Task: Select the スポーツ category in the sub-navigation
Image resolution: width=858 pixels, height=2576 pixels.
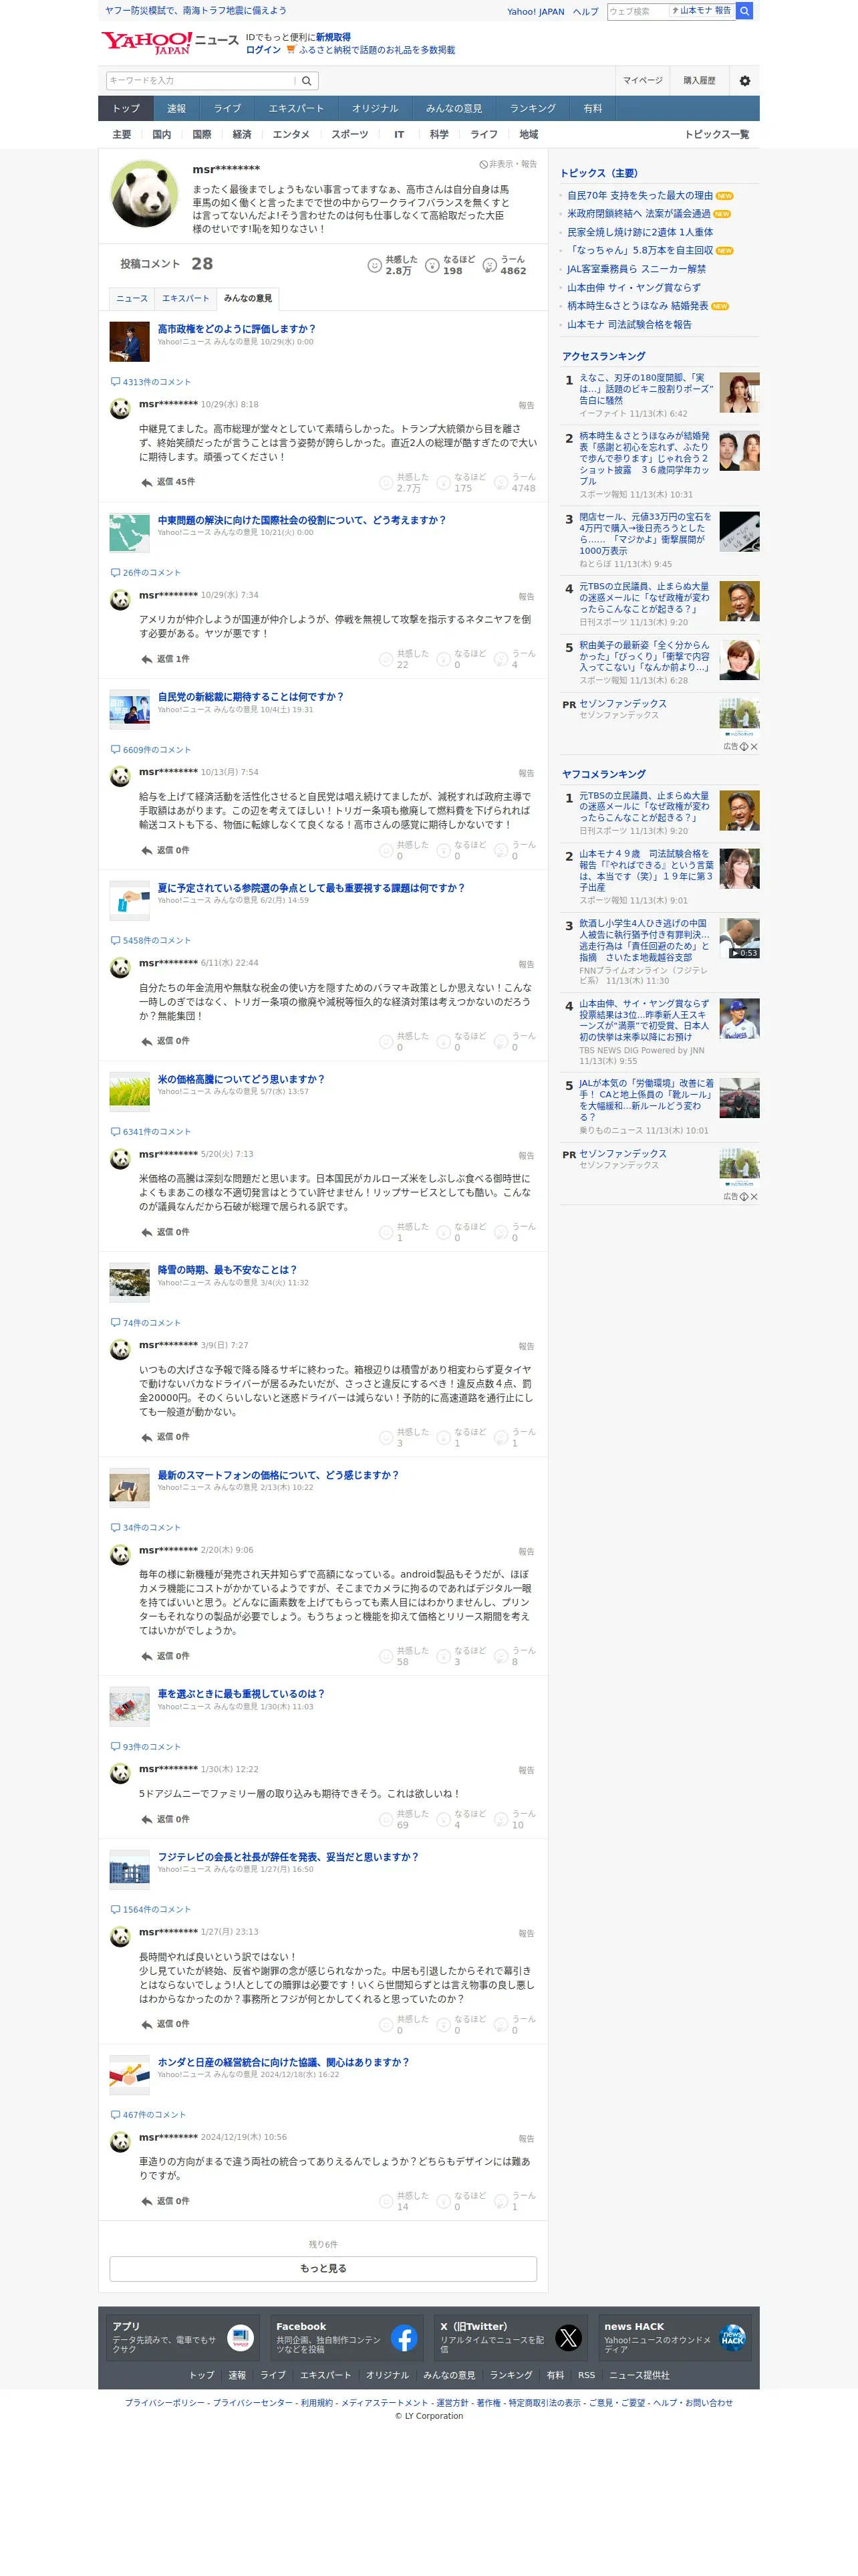Action: (349, 135)
